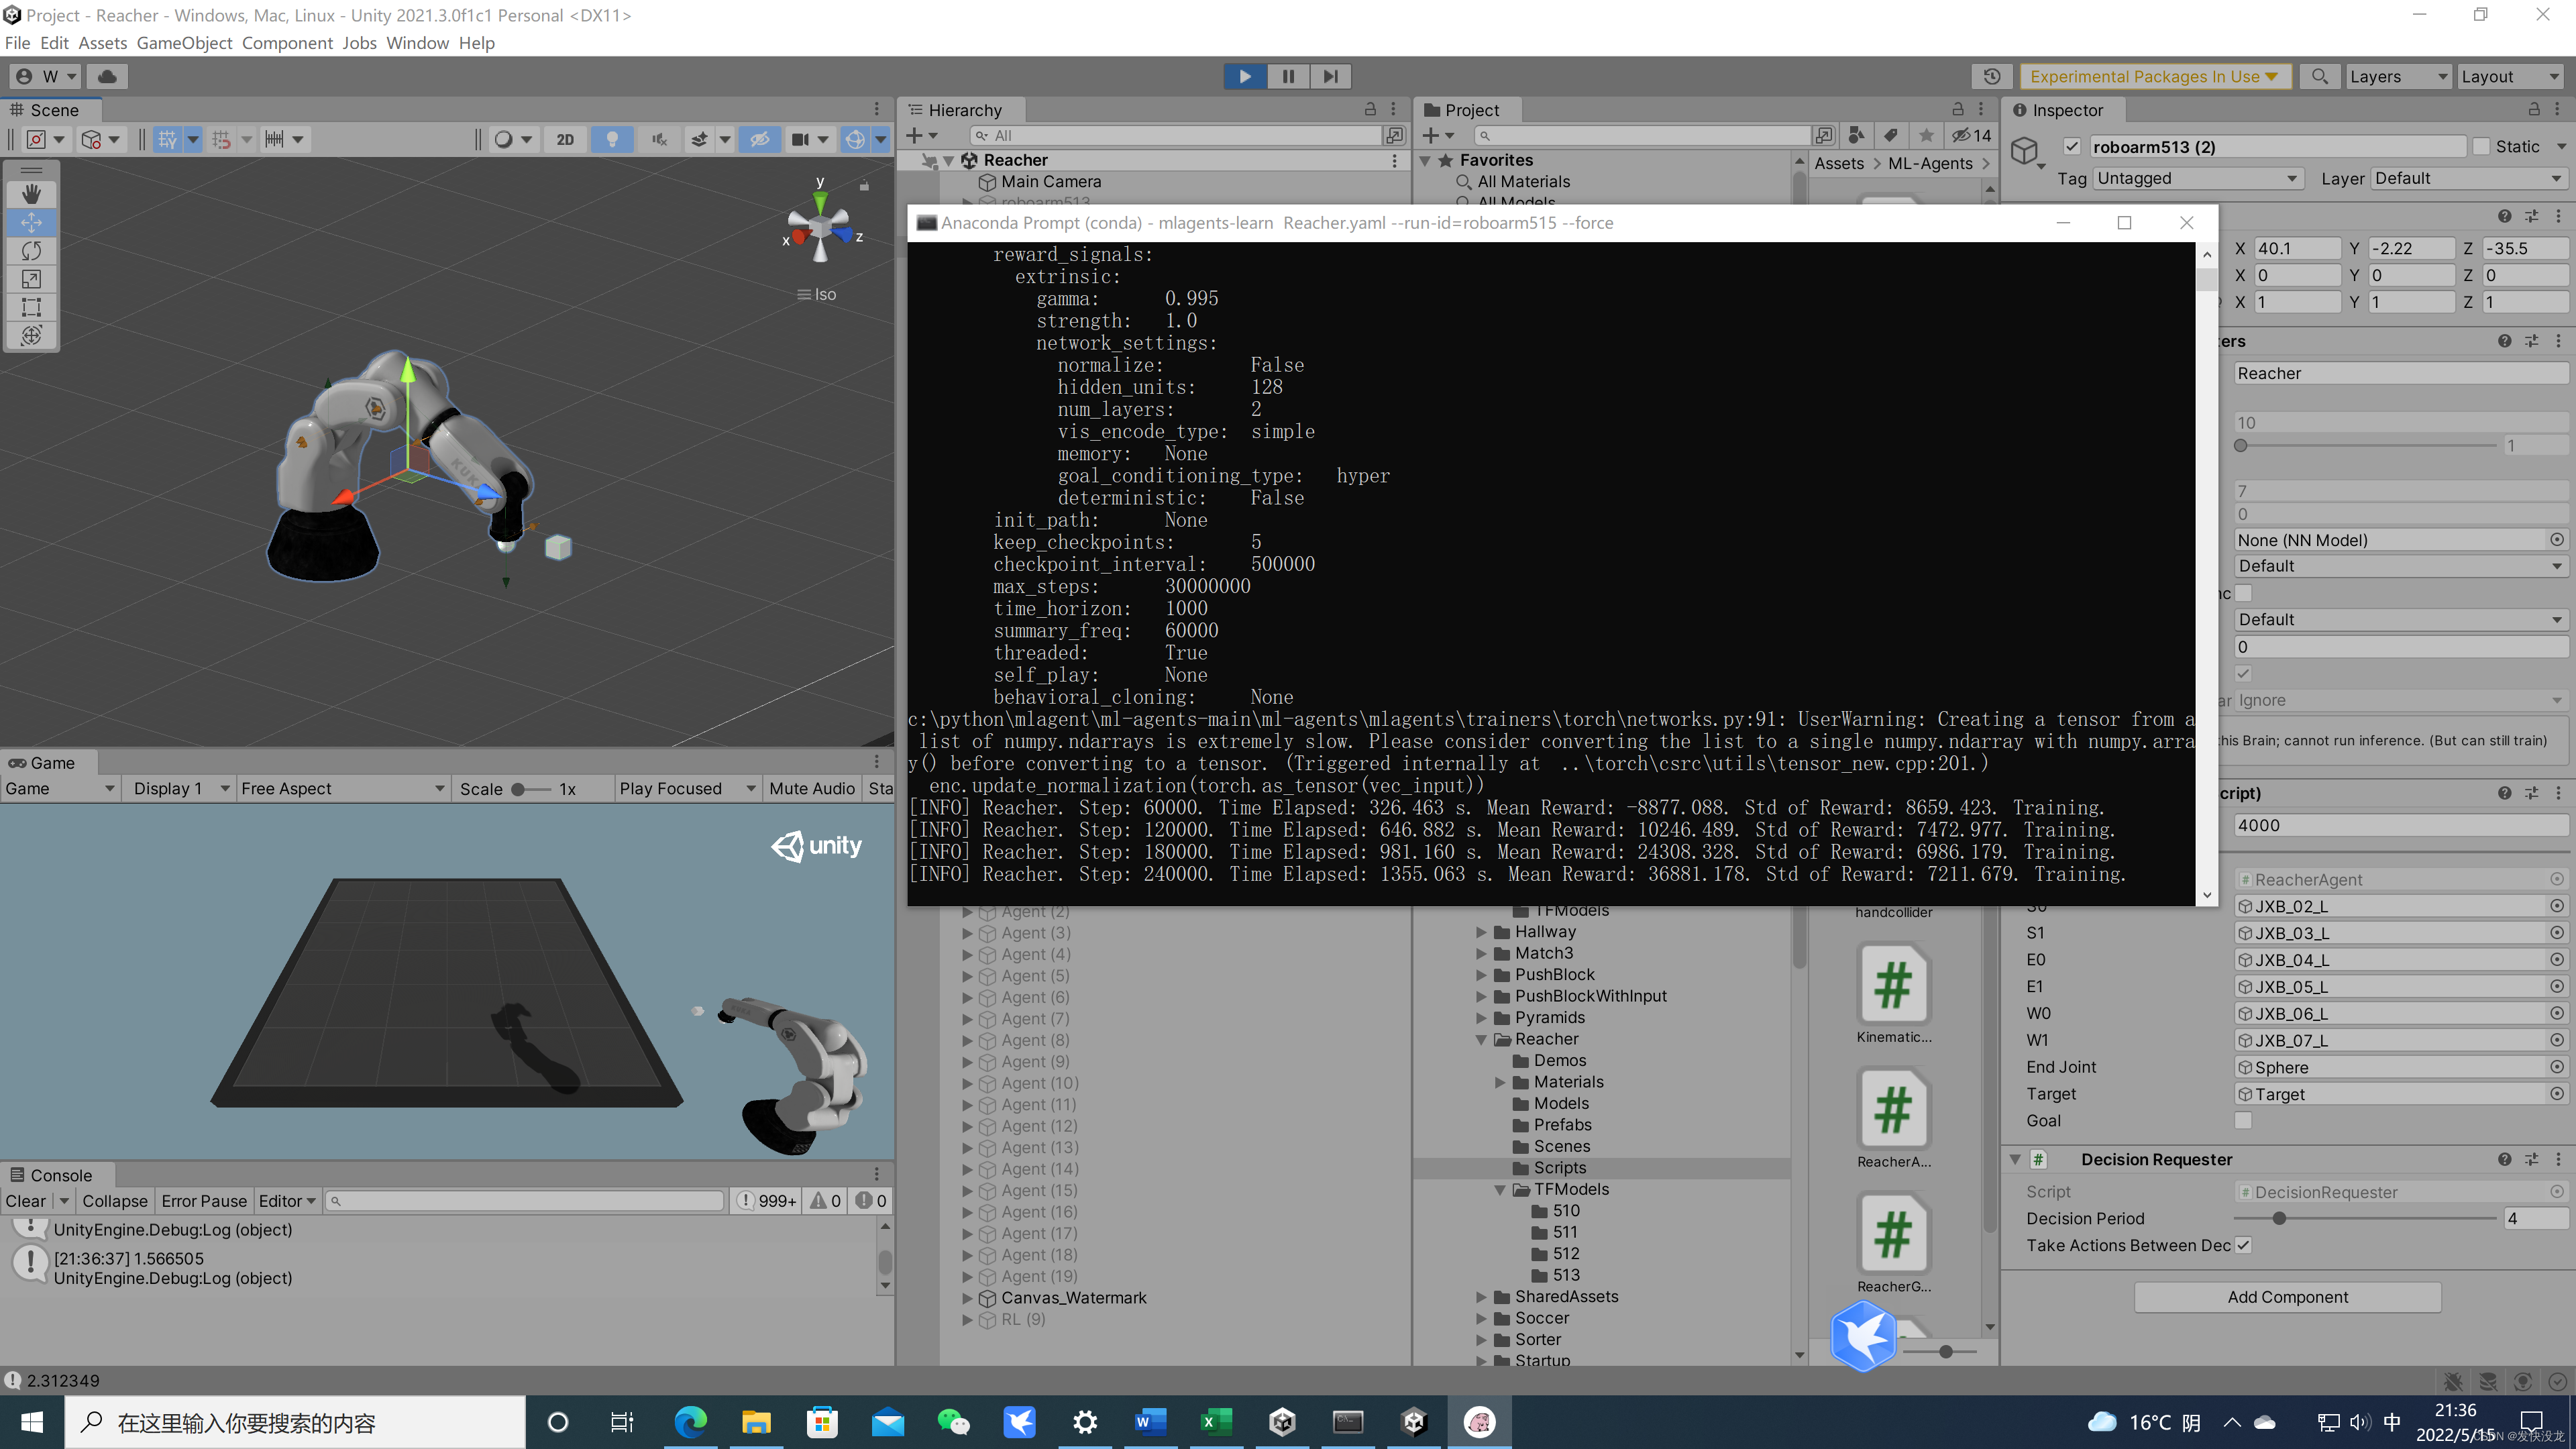This screenshot has width=2576, height=1449.
Task: Collapse the TFModels folder
Action: point(1500,1189)
